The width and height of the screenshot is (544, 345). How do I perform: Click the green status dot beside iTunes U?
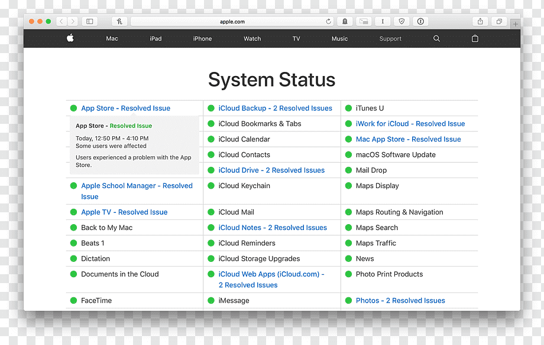point(349,109)
